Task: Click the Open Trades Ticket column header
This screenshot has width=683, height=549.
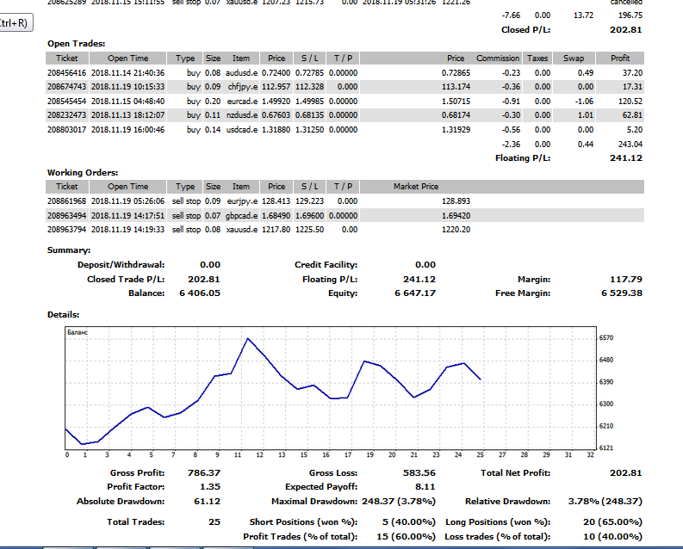Action: (67, 59)
